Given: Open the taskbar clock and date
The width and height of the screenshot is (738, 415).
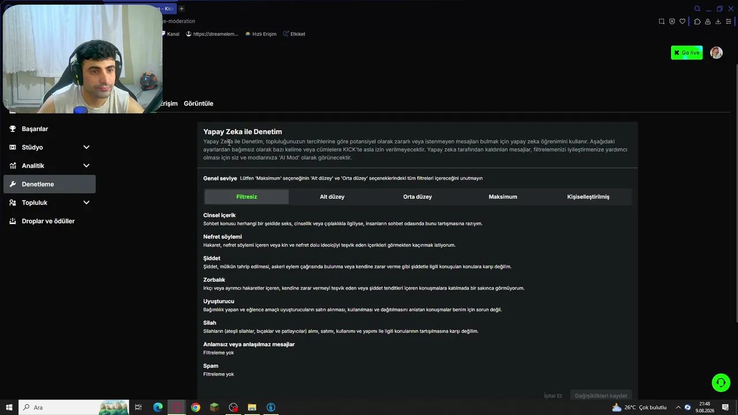Looking at the screenshot, I should (705, 408).
